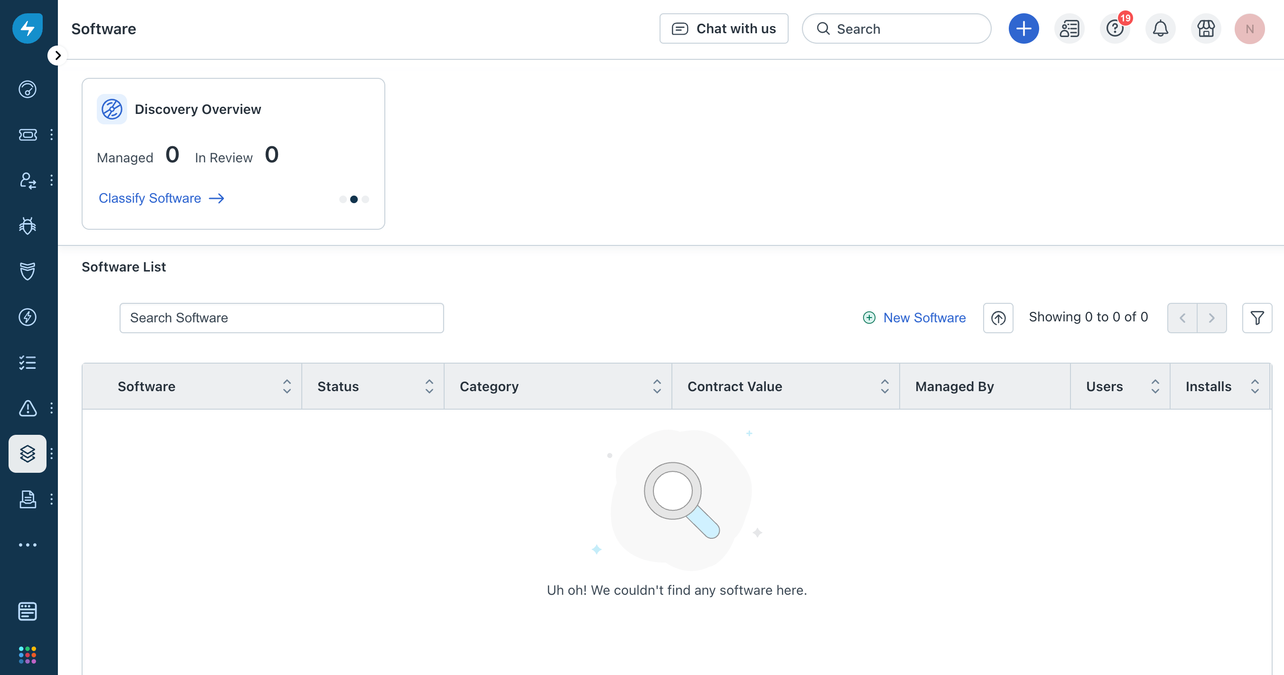
Task: Expand the sidebar with chevron arrow
Action: click(x=57, y=56)
